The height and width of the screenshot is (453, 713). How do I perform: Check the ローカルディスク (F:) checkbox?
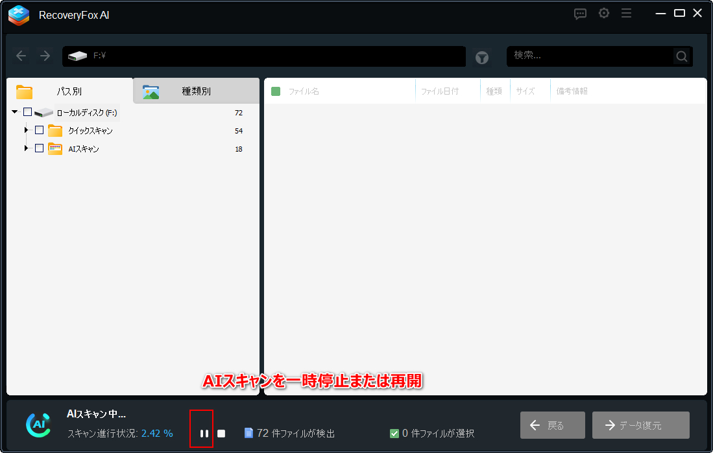pos(27,112)
